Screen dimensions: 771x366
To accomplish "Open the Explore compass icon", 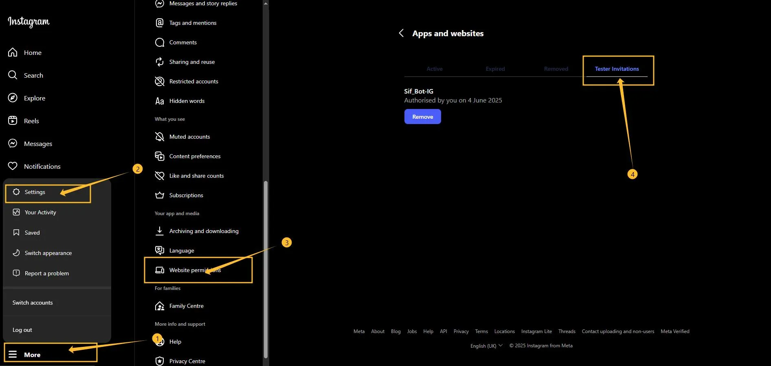I will coord(13,98).
